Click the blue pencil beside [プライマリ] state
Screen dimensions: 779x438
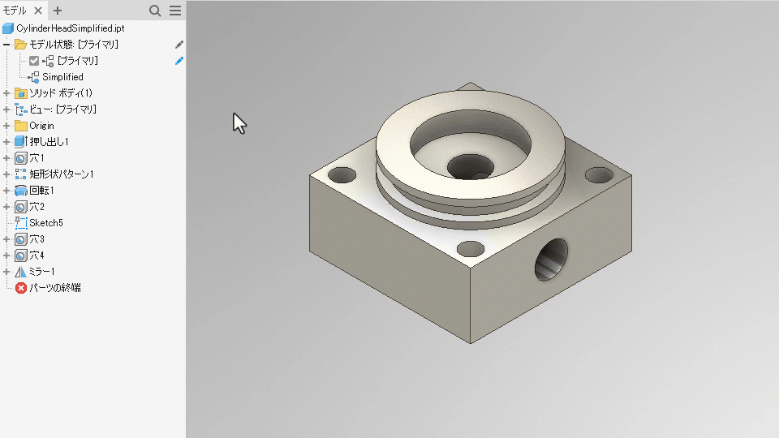(x=179, y=61)
